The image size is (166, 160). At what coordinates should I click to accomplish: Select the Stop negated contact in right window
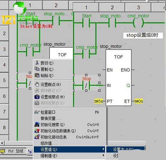(86, 85)
